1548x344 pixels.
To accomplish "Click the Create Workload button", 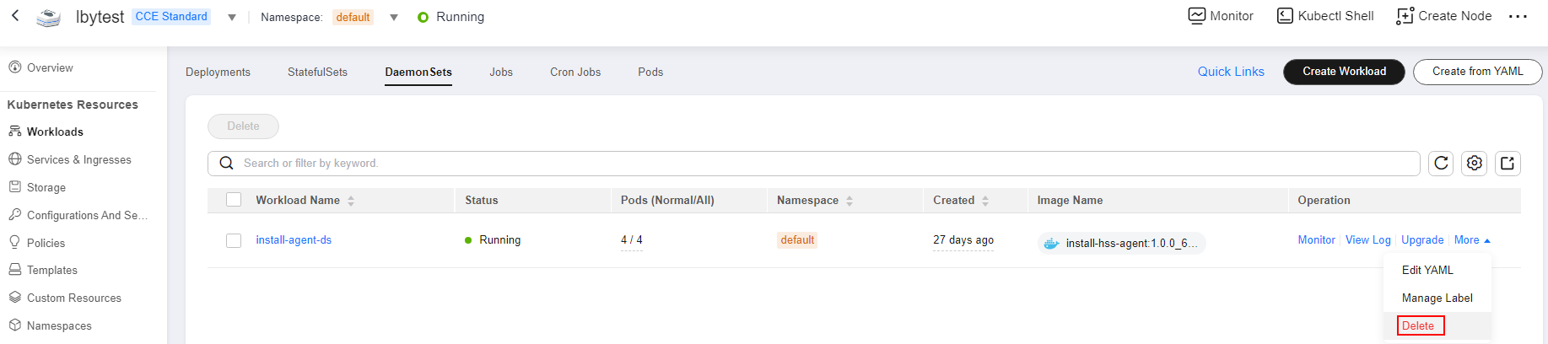I will (x=1344, y=72).
